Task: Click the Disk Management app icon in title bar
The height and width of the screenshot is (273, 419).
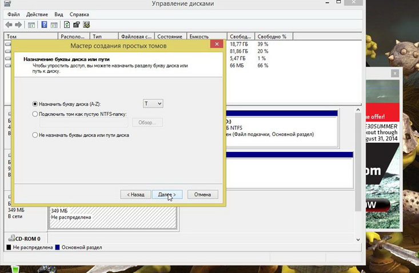Action: coord(7,3)
